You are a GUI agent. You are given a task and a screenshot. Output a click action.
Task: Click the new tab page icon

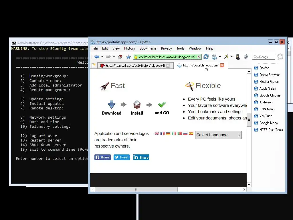click(x=94, y=66)
